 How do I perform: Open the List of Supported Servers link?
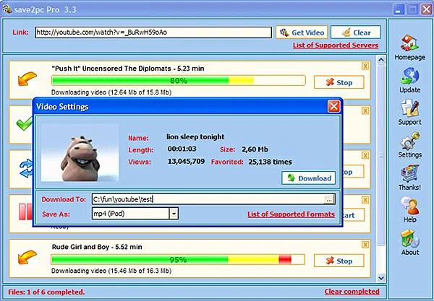point(336,45)
